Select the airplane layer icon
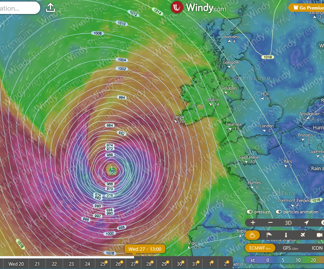Viewport: 324px width, 269px height. click(303, 235)
